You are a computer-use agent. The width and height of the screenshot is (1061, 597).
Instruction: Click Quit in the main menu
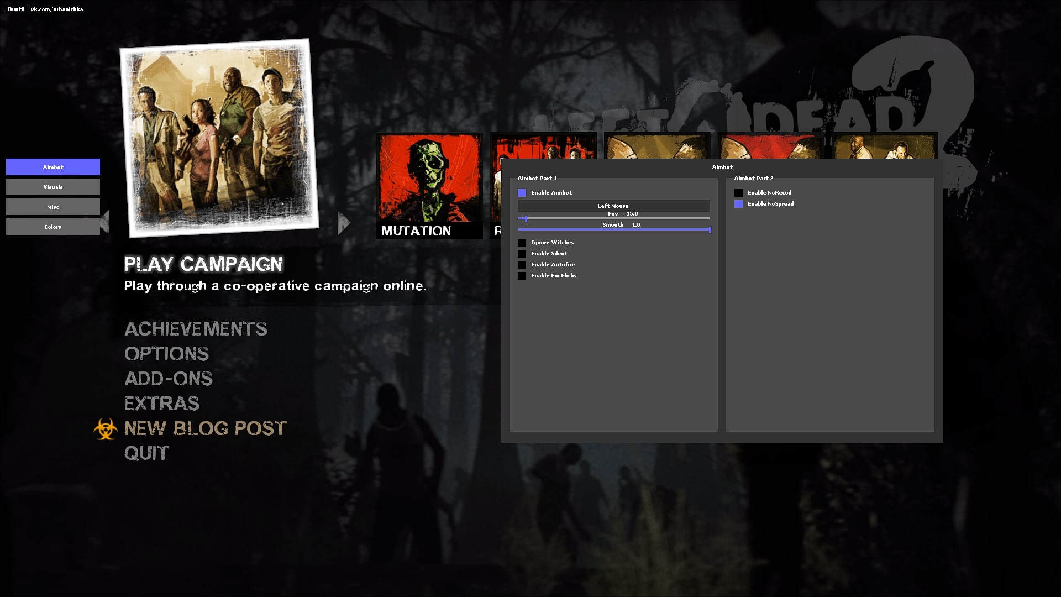146,453
